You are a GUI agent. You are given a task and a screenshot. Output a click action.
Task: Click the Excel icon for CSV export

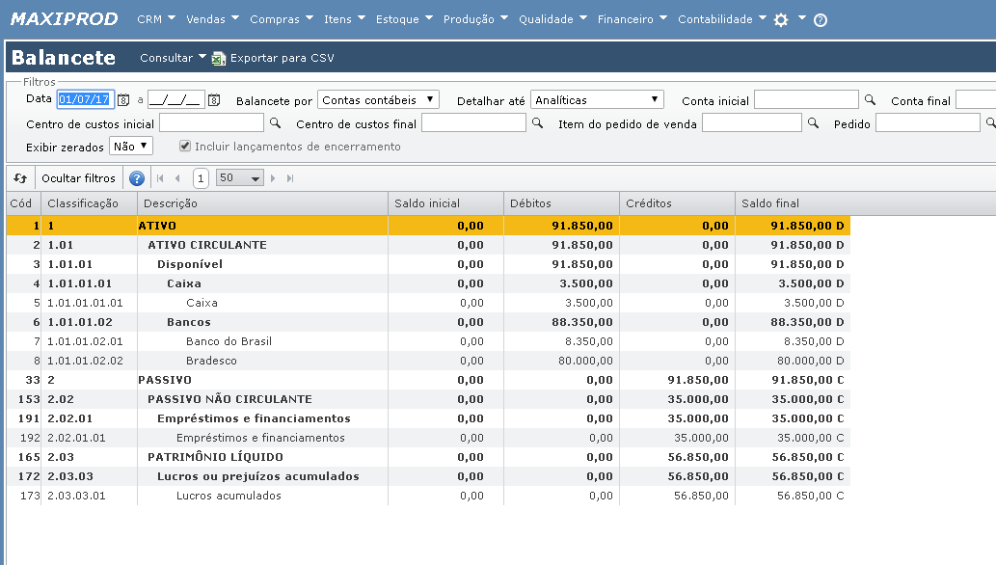(x=219, y=59)
